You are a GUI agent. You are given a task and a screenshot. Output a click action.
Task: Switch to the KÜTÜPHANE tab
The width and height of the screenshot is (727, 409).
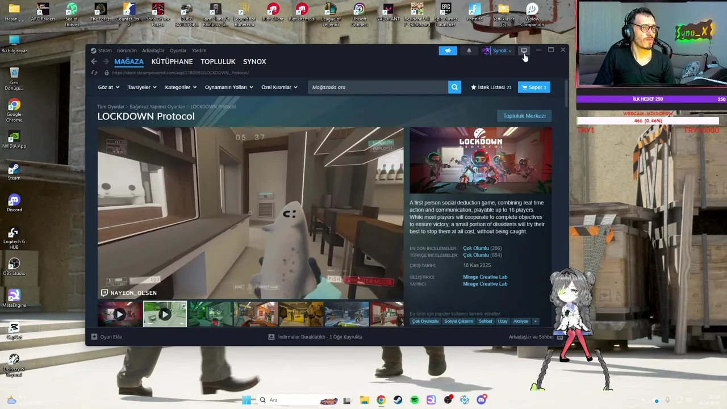click(x=172, y=61)
